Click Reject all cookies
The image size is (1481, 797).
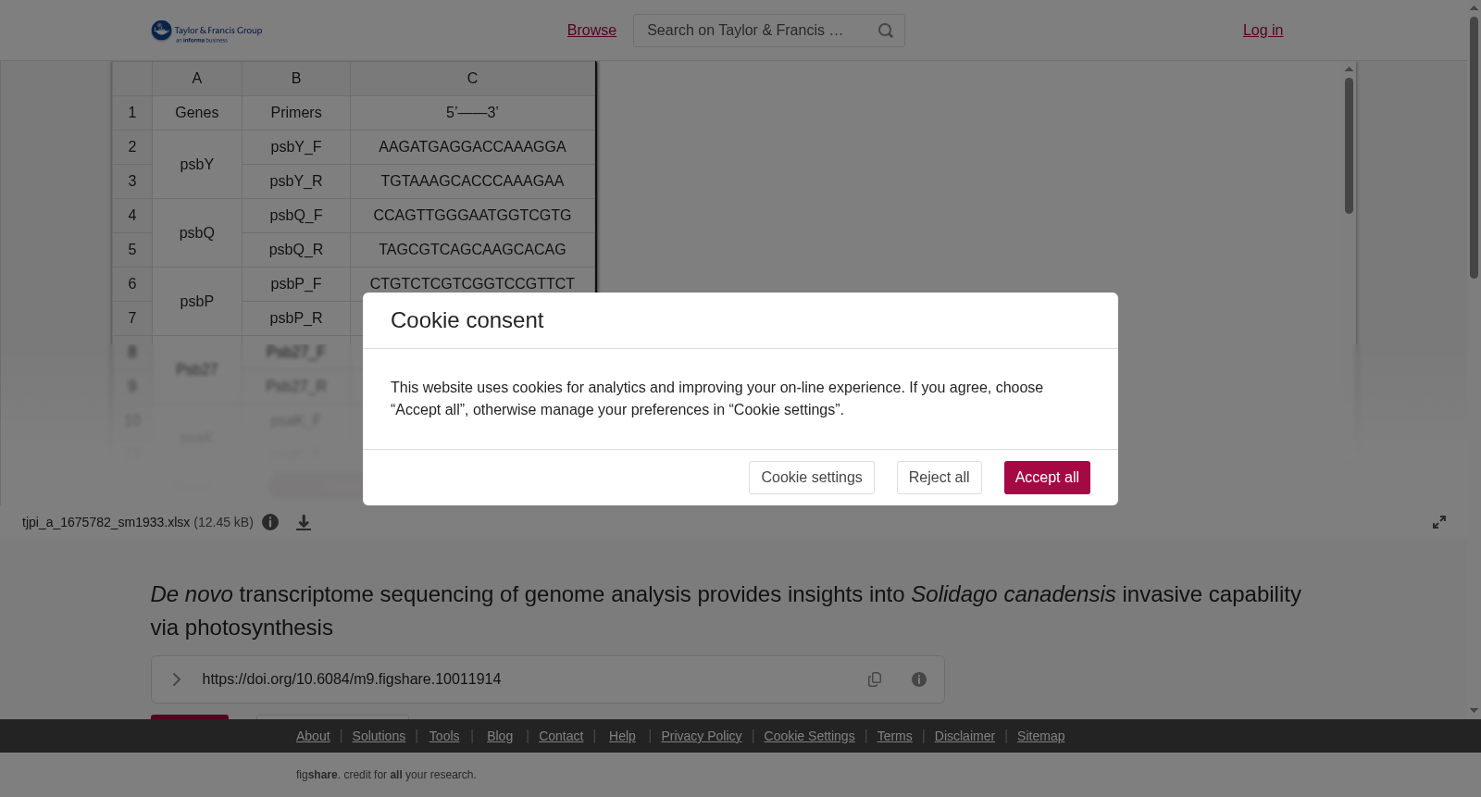[939, 478]
